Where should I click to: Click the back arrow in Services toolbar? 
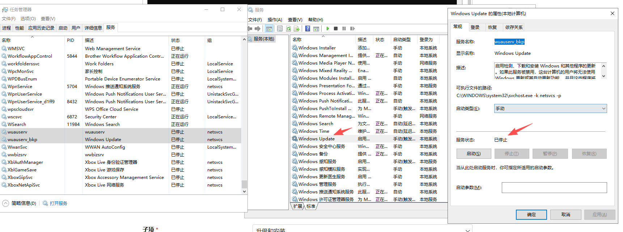pos(250,29)
